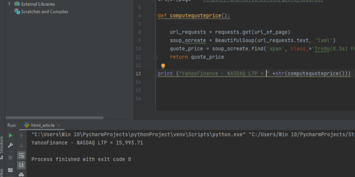Rerun html_article with green play icon
This screenshot has height=177, width=355.
[10, 136]
